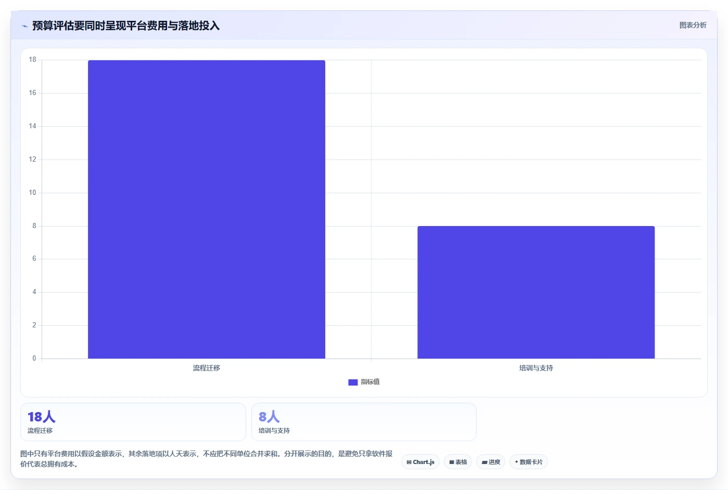728x490 pixels.
Task: Open the 18人 流程迁移 data card
Action: click(x=133, y=422)
